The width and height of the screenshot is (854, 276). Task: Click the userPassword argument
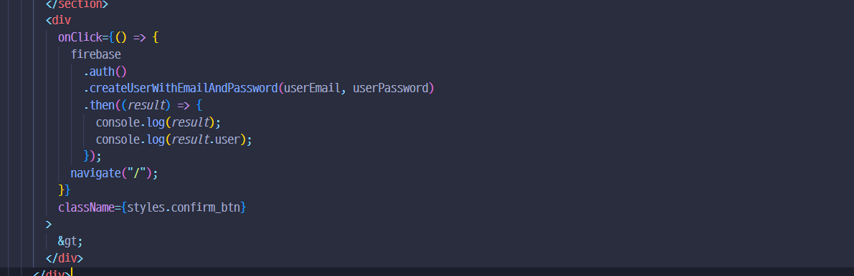(391, 88)
